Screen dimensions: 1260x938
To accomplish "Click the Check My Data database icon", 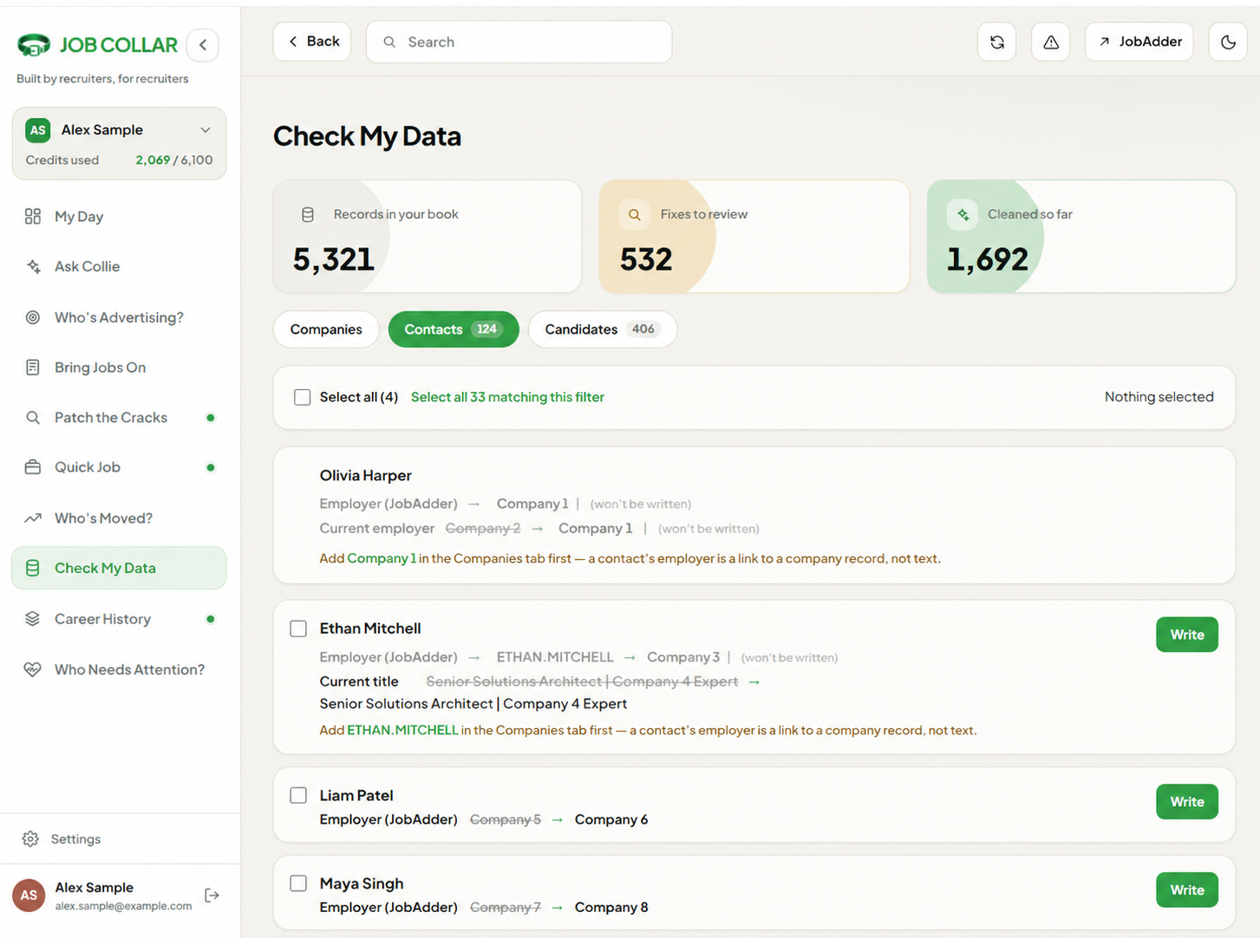I will point(33,568).
